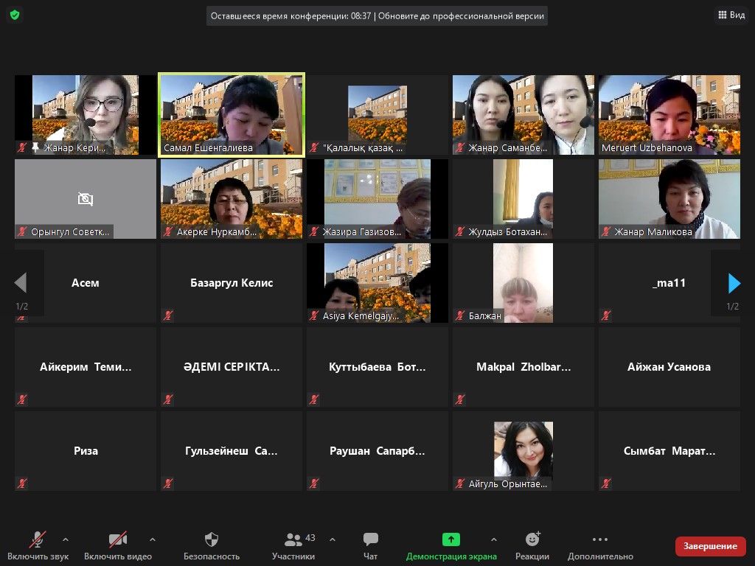
Task: Select Жанар Маликова video thumbnail
Action: (x=669, y=199)
